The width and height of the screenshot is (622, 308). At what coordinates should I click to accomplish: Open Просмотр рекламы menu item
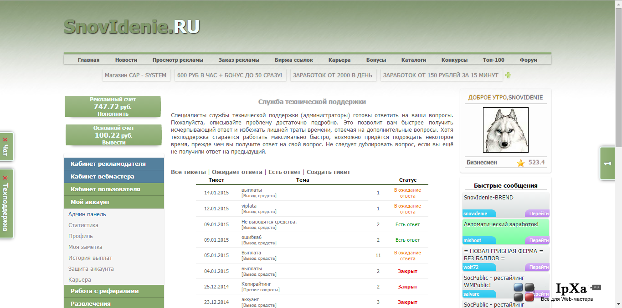click(178, 60)
